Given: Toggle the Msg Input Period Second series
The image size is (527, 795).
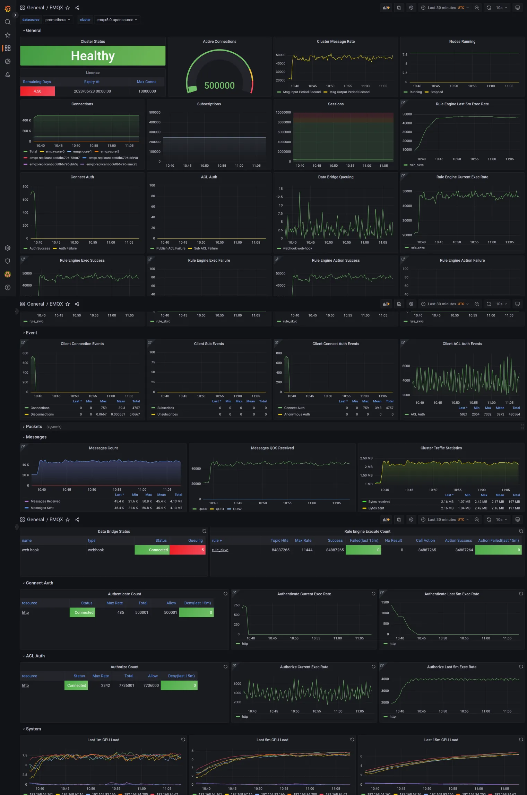Looking at the screenshot, I should [302, 92].
